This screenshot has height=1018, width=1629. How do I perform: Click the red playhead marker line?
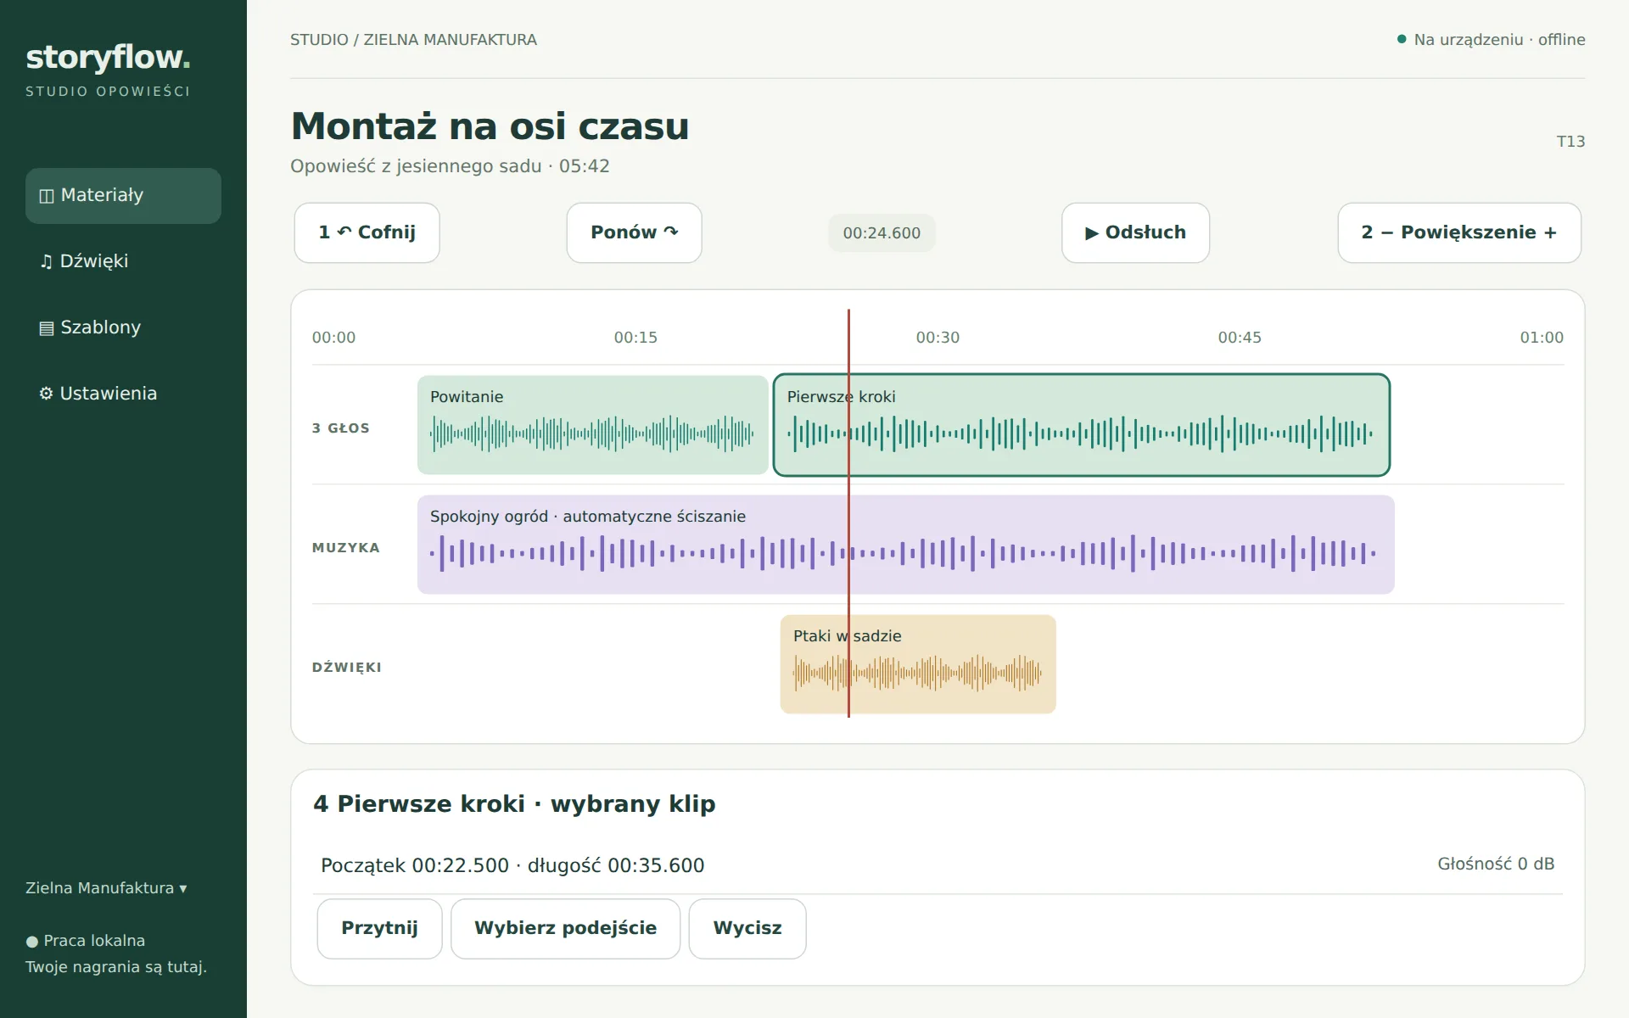click(848, 513)
